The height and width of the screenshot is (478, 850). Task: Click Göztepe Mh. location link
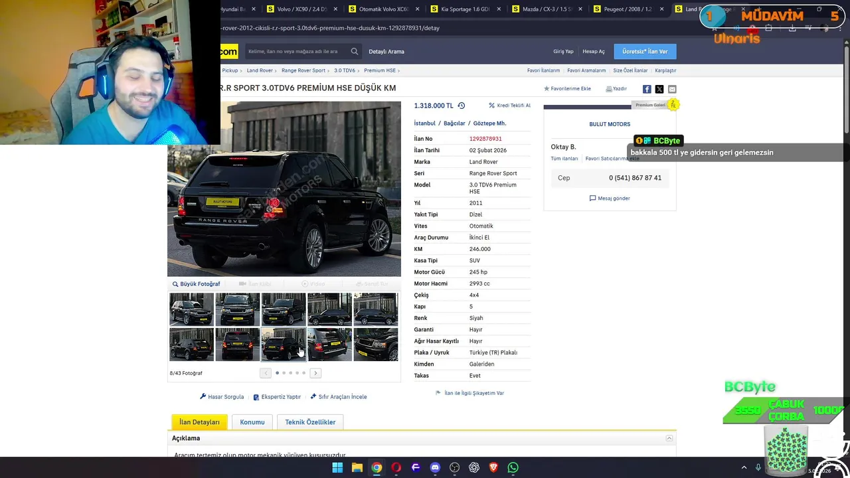489,123
